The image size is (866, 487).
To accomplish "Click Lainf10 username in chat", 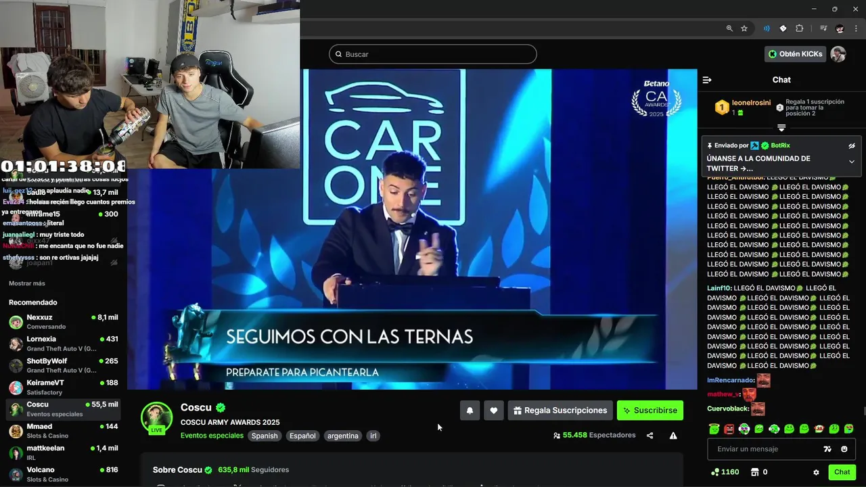I will click(719, 288).
